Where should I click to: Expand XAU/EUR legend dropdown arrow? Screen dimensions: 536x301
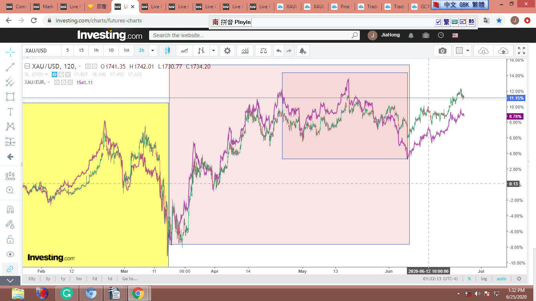[x=49, y=82]
